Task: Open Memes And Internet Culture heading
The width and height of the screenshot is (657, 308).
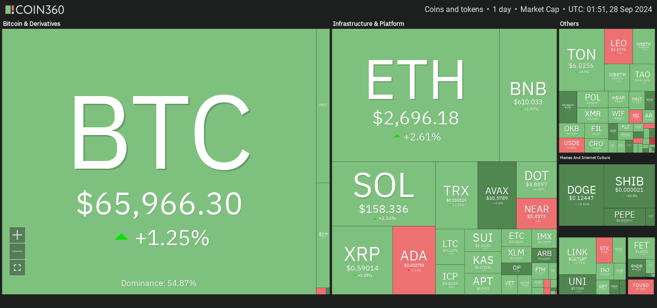Action: click(590, 158)
